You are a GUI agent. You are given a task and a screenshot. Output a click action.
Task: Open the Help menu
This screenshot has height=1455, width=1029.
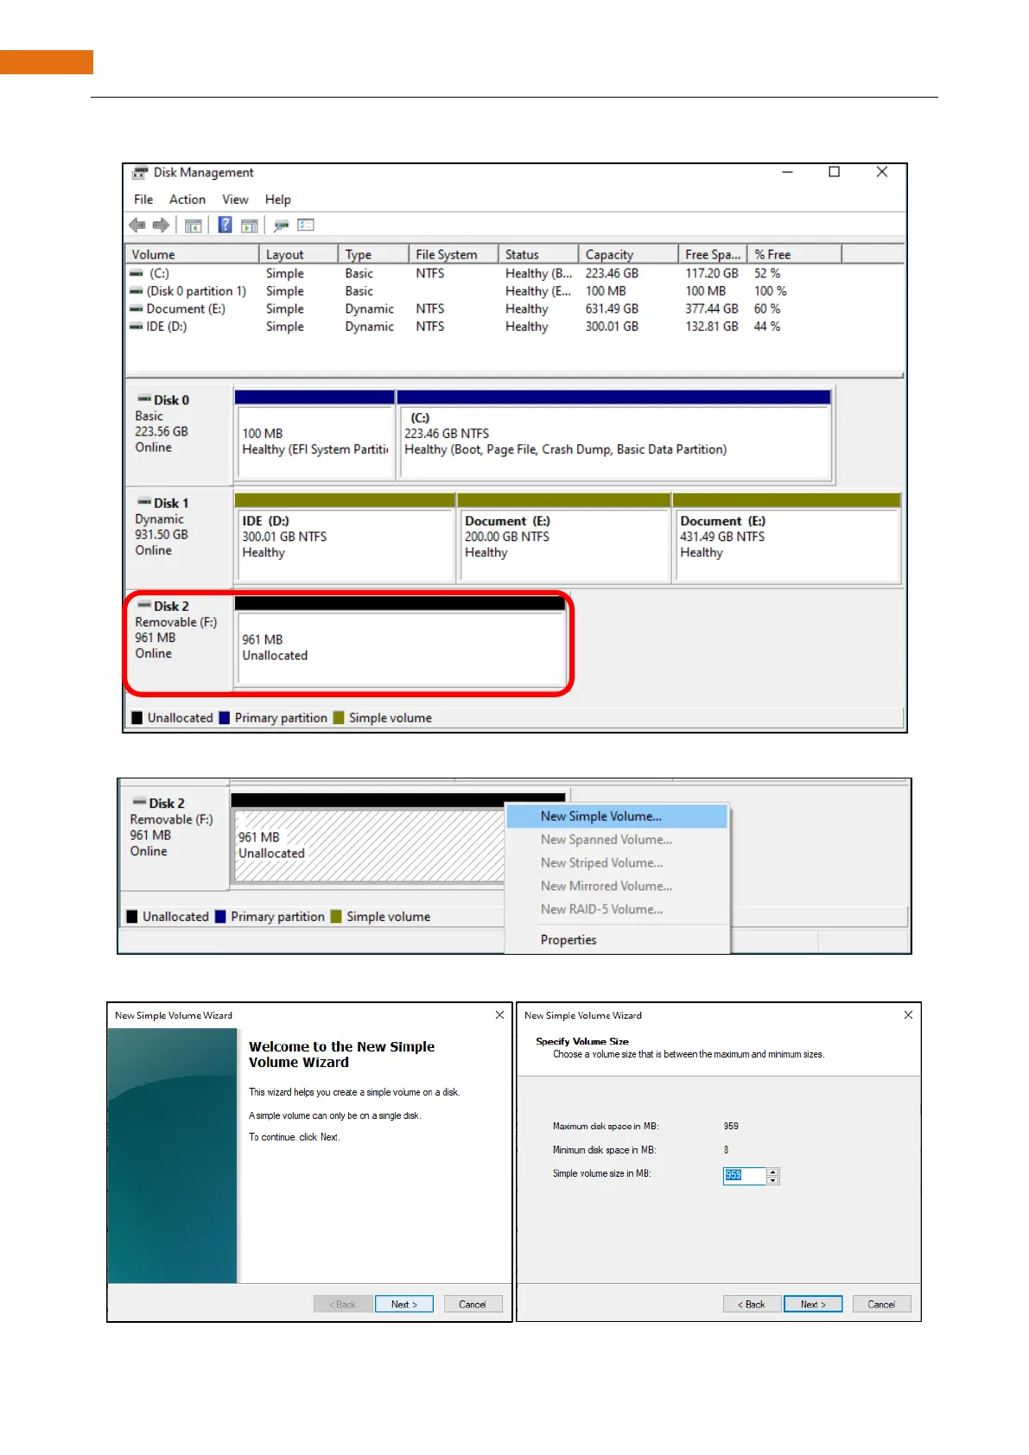pyautogui.click(x=277, y=200)
